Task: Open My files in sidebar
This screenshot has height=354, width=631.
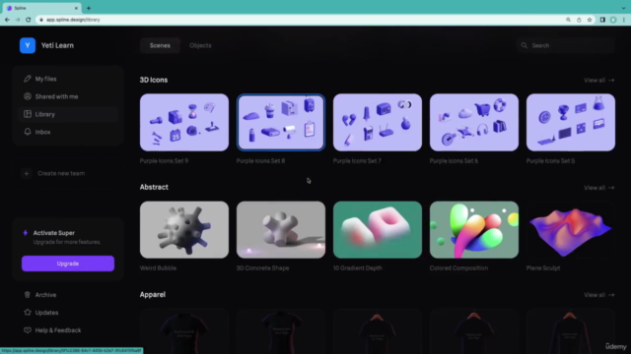Action: [x=68, y=79]
